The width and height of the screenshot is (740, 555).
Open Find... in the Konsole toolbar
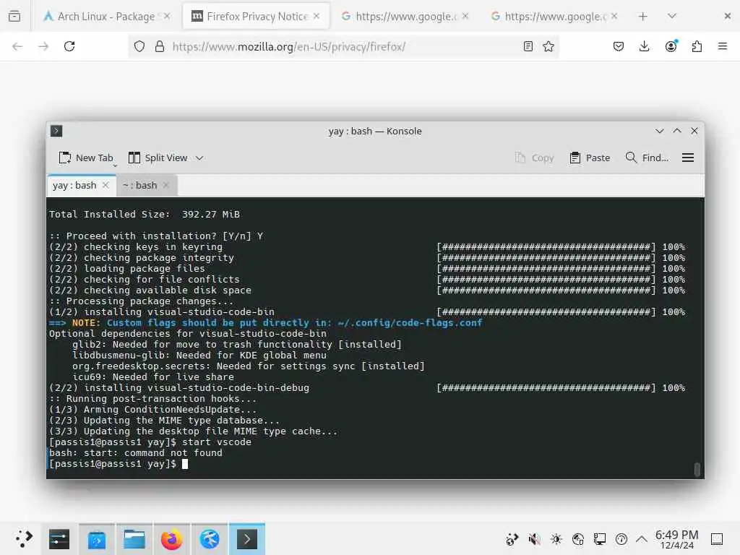pos(647,158)
